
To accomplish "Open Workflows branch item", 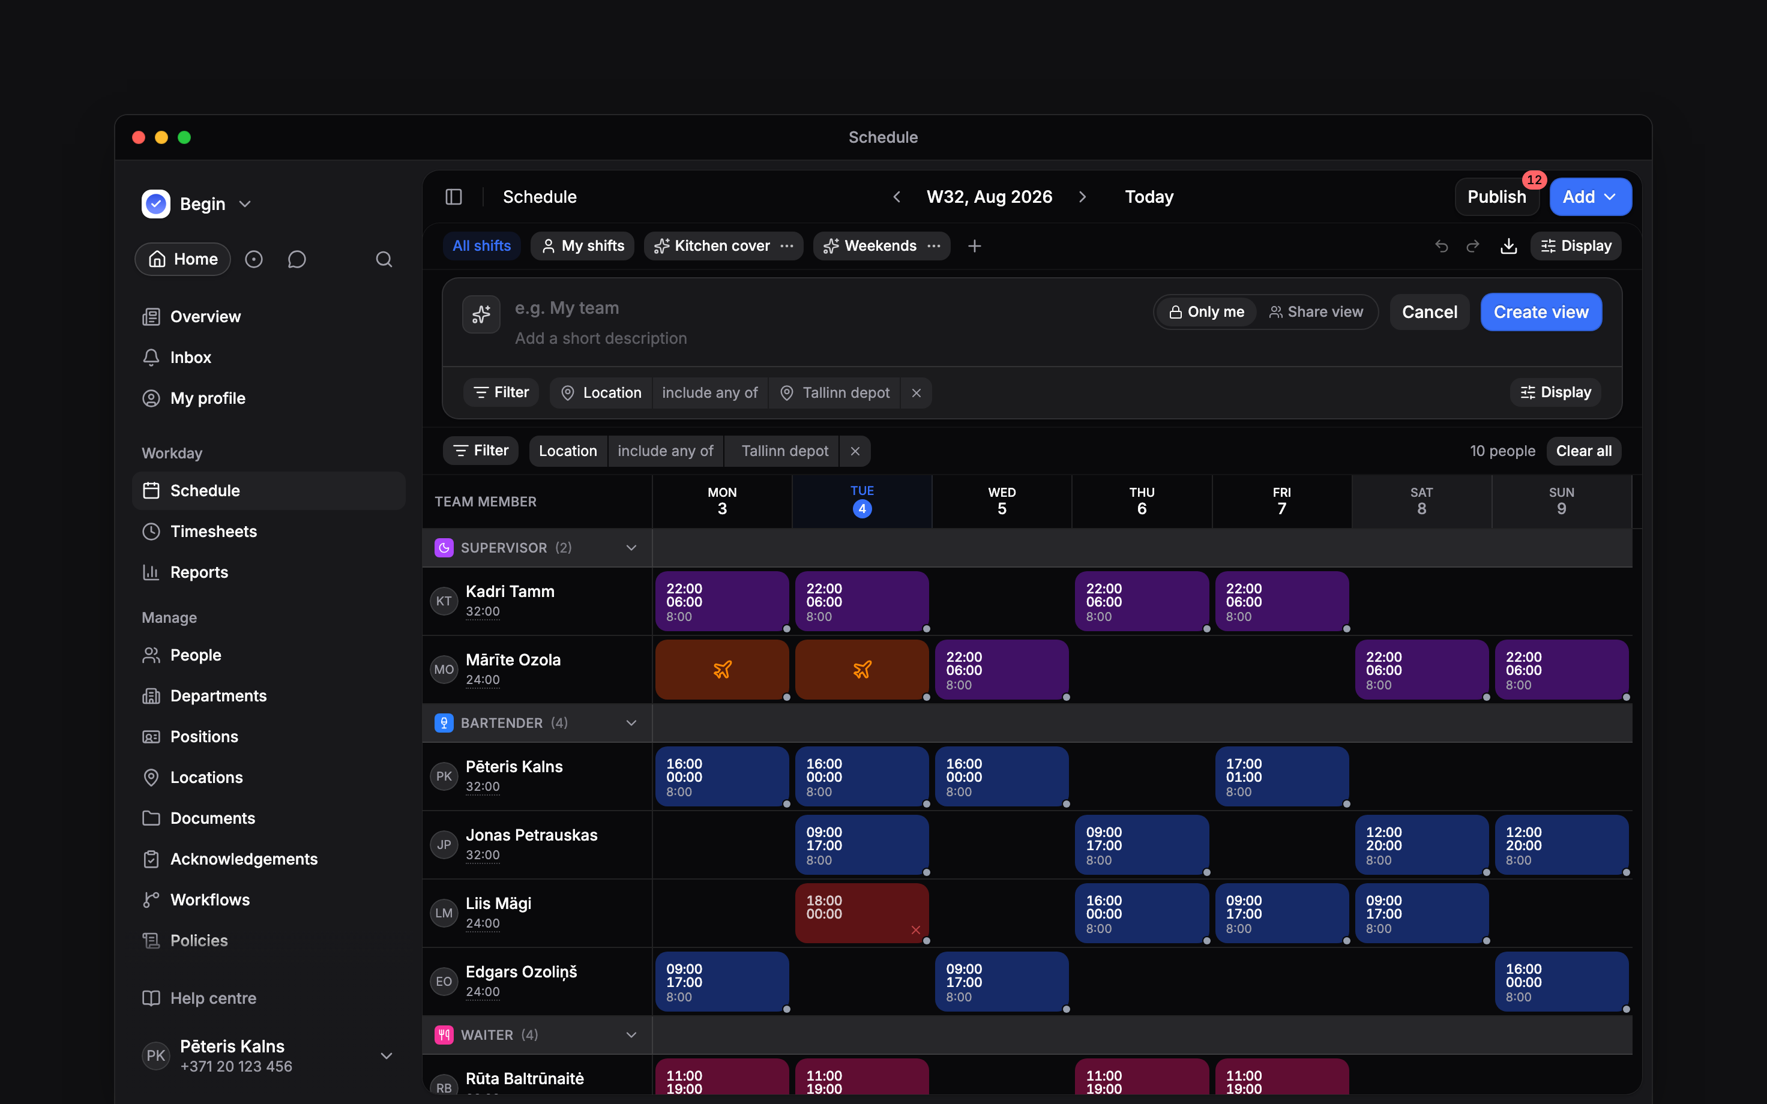I will 269,899.
